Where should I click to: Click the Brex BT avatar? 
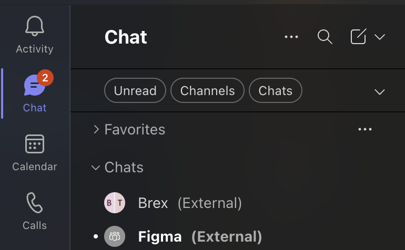pos(115,203)
